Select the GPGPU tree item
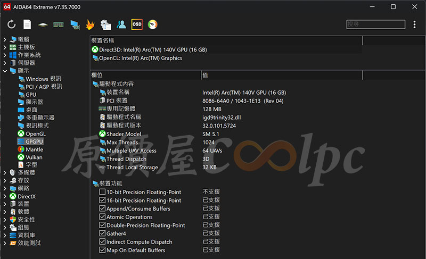Screen dimensions: 426x259 click(30, 141)
